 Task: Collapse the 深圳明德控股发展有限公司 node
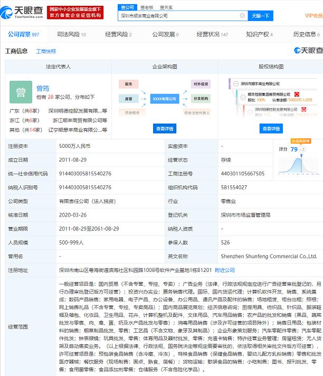coord(250,112)
